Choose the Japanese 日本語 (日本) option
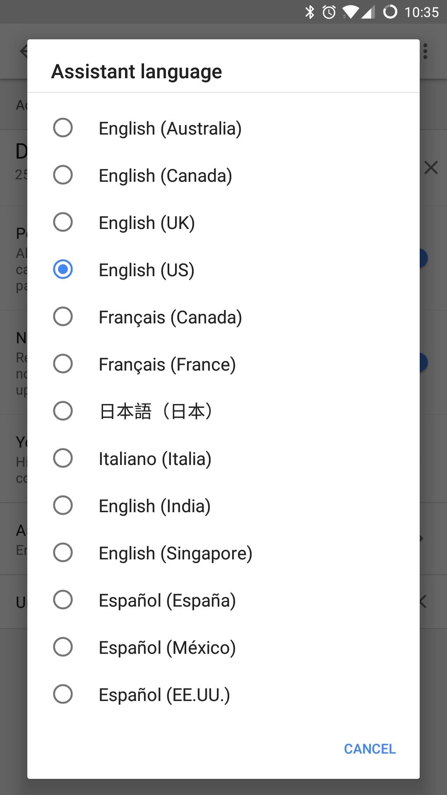Viewport: 447px width, 795px height. [63, 411]
